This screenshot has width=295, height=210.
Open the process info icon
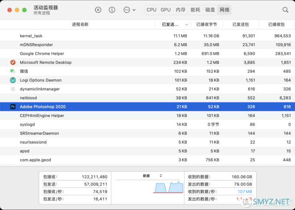point(112,10)
